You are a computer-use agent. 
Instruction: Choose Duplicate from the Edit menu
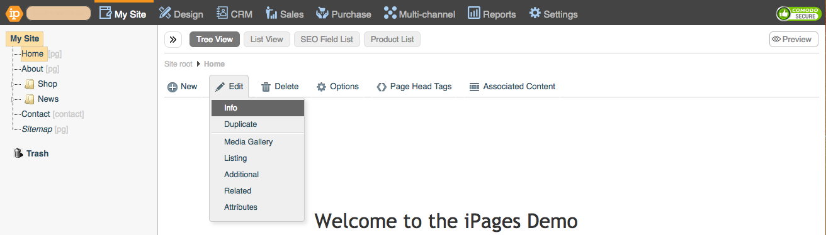tap(257, 124)
